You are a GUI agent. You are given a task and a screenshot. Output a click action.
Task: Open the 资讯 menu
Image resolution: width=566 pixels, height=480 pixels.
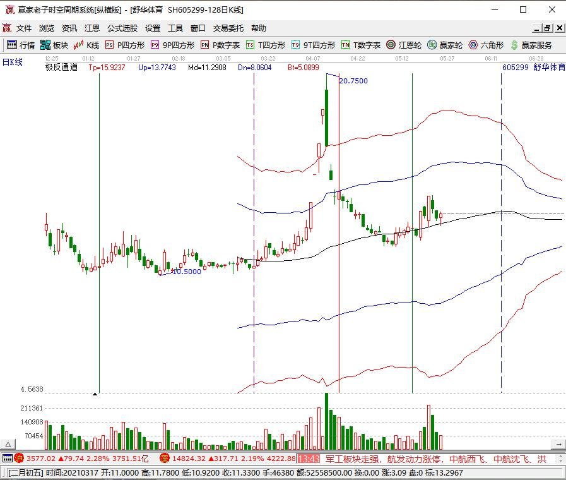coord(69,28)
